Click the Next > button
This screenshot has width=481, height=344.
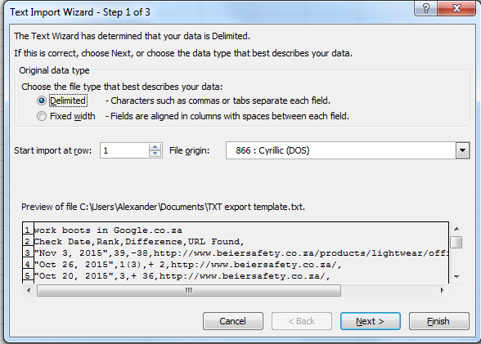click(x=371, y=321)
